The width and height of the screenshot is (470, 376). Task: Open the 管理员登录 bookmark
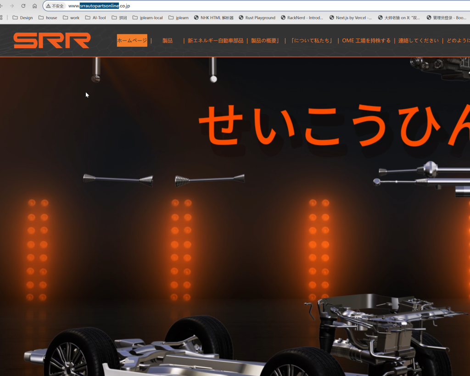coord(446,18)
